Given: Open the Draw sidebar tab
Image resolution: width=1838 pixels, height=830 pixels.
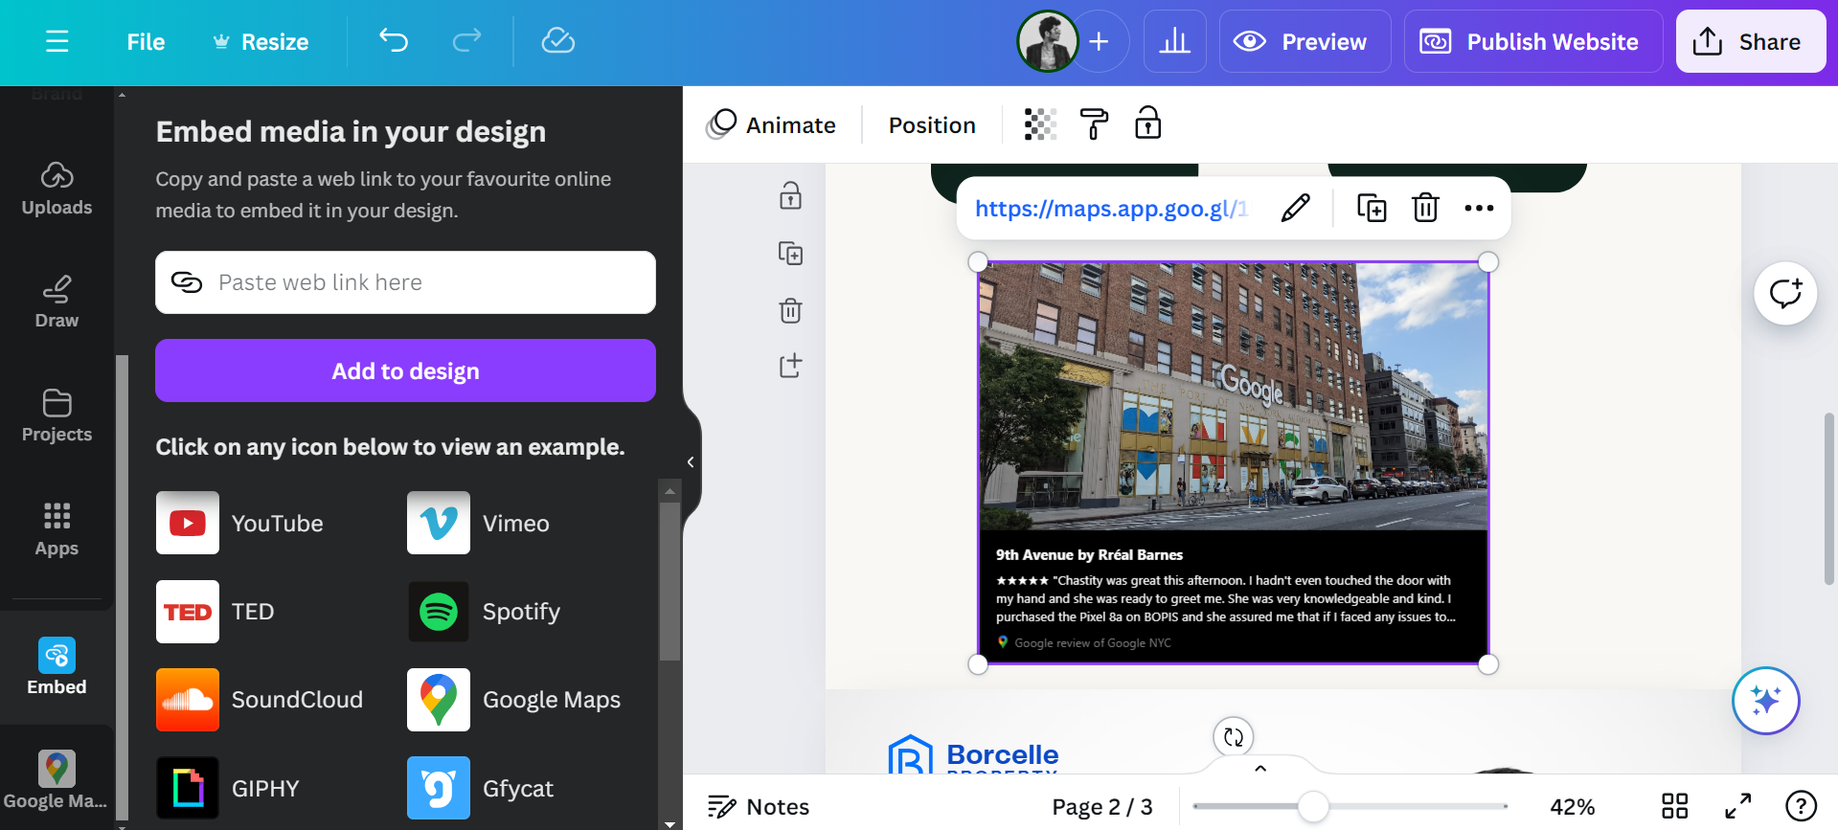Looking at the screenshot, I should tap(57, 302).
